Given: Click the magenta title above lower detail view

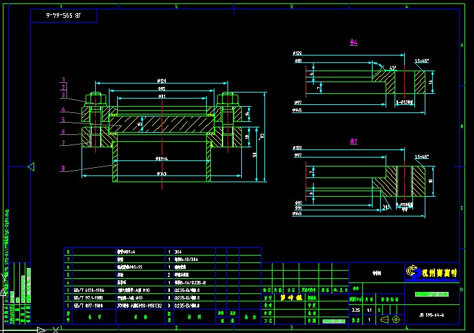Looking at the screenshot, I should coord(354,141).
